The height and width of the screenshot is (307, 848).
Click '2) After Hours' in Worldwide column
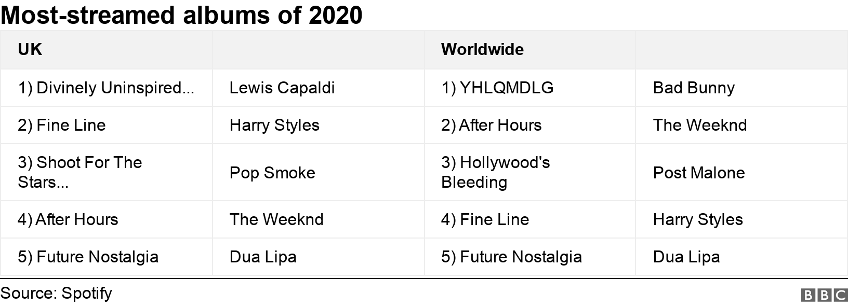(x=491, y=125)
